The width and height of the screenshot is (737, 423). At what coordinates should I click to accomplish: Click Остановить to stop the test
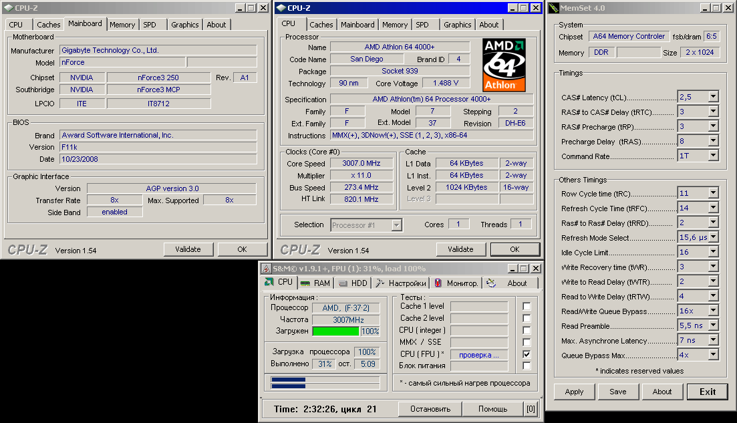[x=430, y=409]
